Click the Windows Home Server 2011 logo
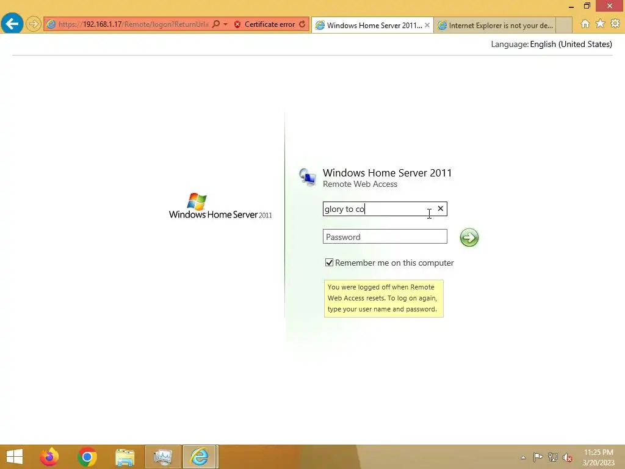 pos(220,206)
